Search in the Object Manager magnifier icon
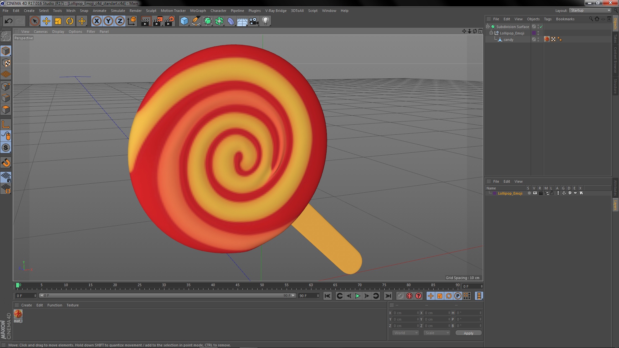This screenshot has width=619, height=348. [x=591, y=19]
